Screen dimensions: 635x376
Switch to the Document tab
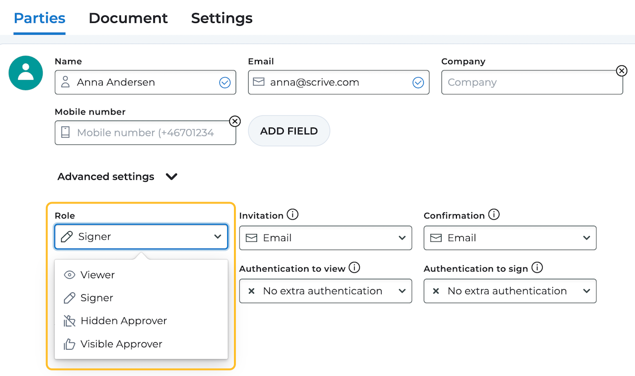[x=128, y=18]
